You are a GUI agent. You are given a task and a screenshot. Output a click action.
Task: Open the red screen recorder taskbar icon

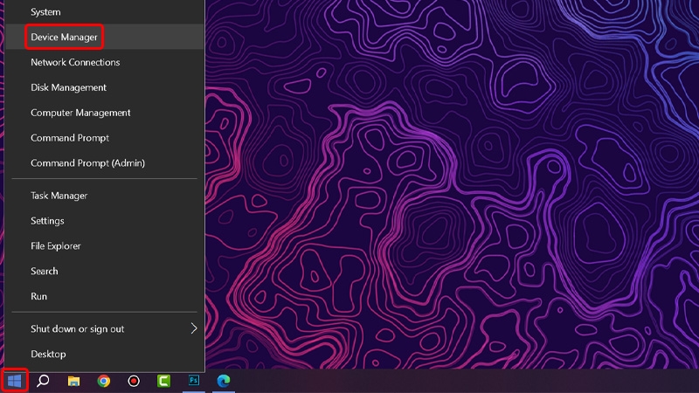pyautogui.click(x=134, y=381)
